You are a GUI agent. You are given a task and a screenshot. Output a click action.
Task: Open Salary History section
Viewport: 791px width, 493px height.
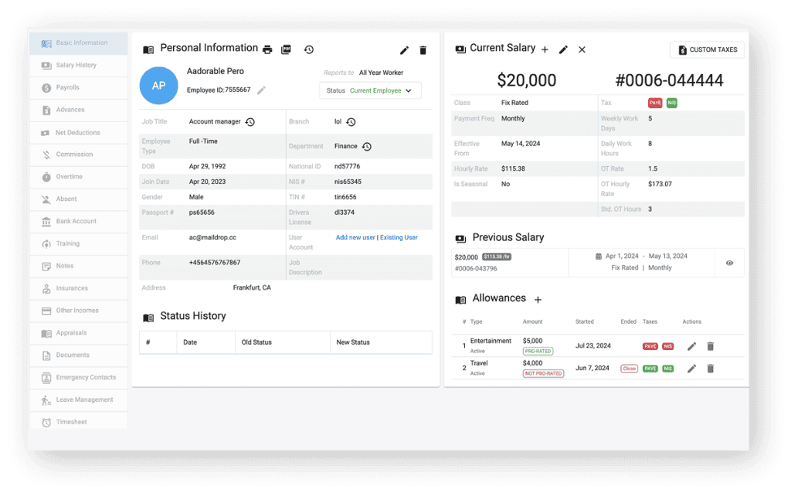click(78, 65)
